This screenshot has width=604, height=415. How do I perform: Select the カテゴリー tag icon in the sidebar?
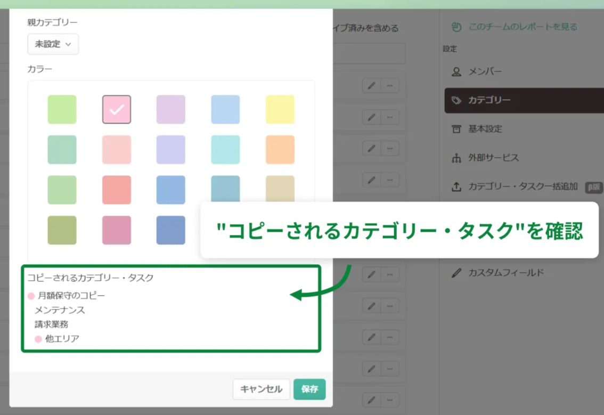(456, 100)
